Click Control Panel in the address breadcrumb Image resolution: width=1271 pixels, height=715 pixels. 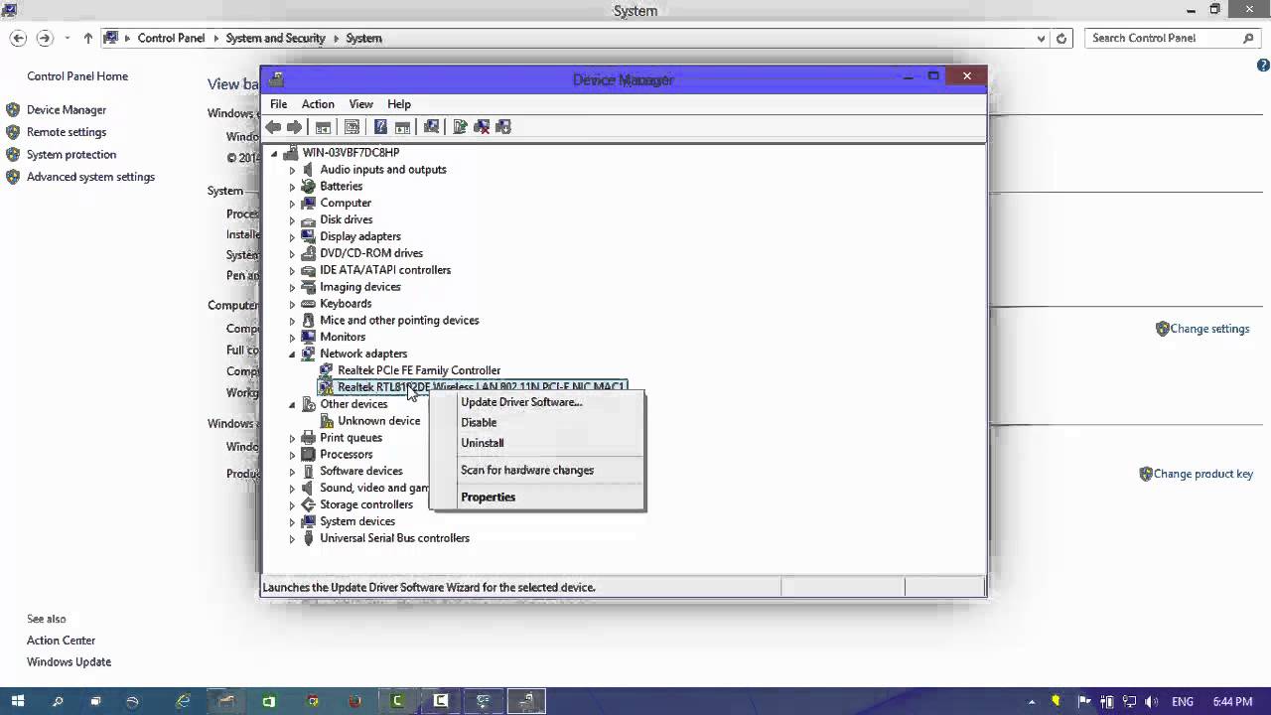pyautogui.click(x=171, y=39)
